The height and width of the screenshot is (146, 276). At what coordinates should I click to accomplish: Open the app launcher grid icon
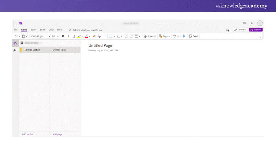pyautogui.click(x=15, y=23)
